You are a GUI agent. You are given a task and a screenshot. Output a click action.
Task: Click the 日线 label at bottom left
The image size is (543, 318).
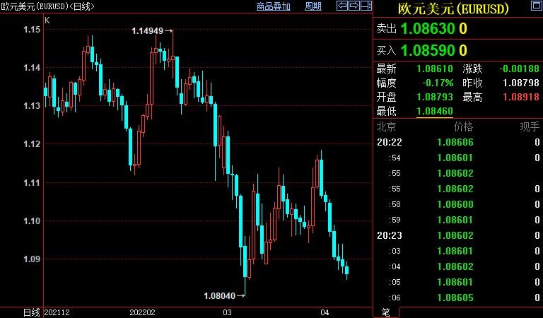(31, 312)
